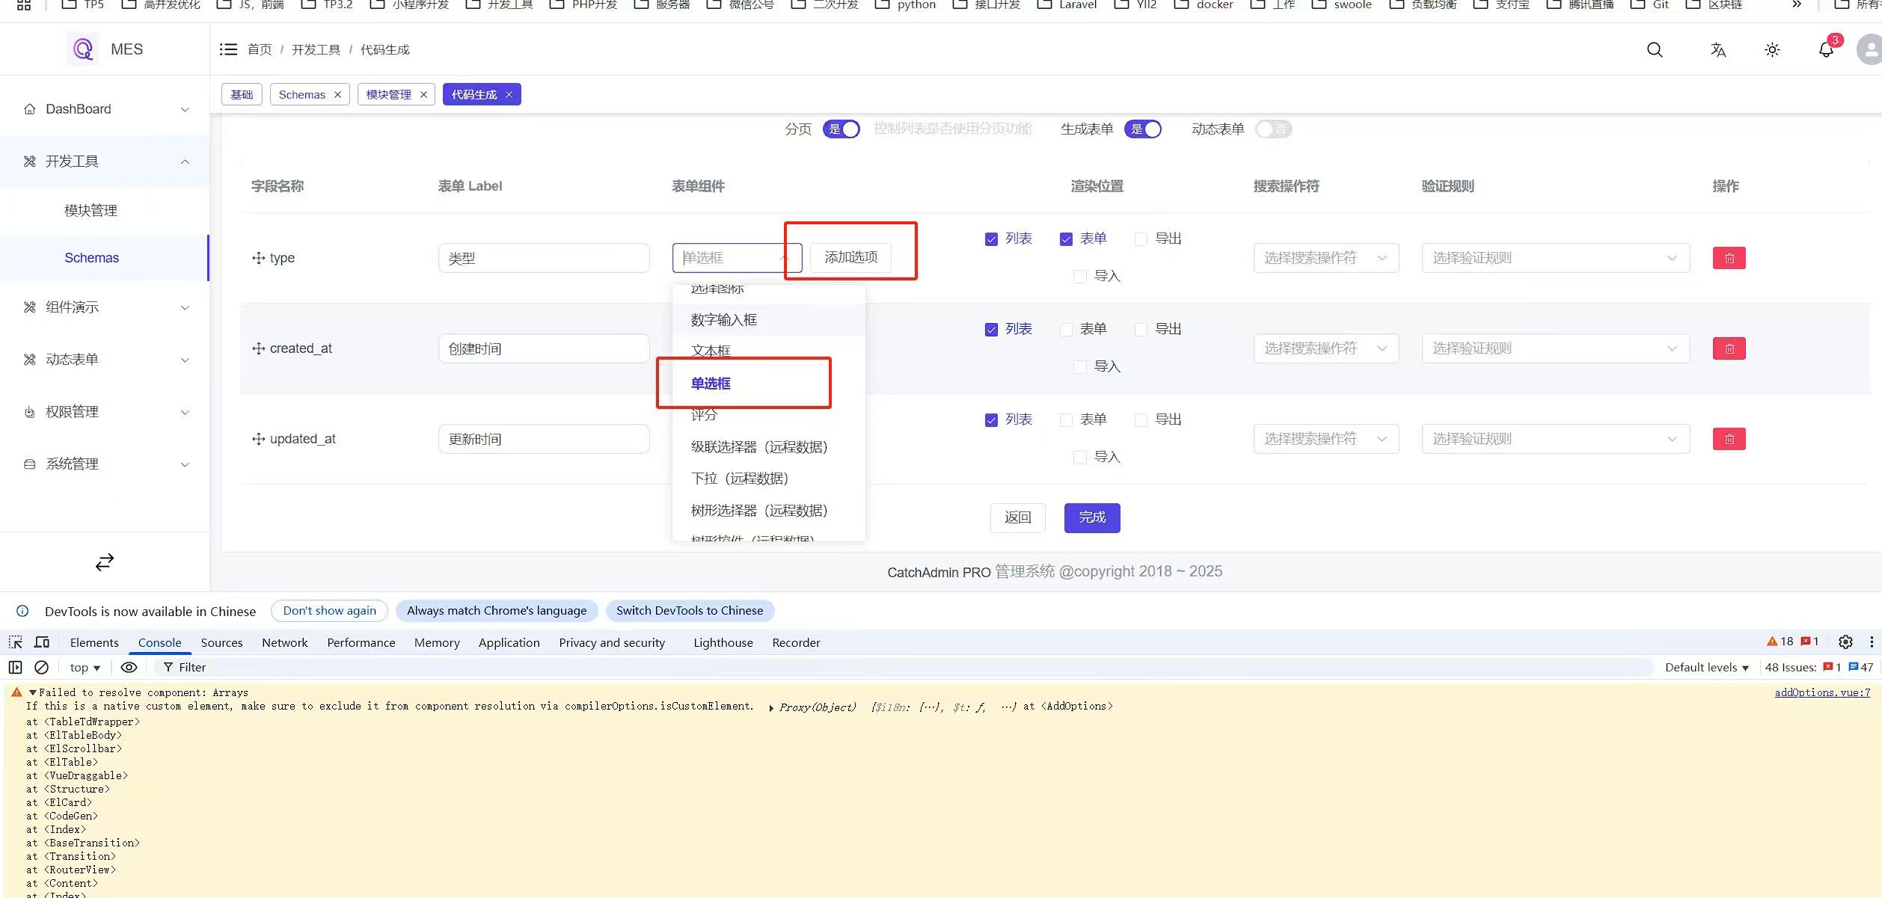Viewport: 1882px width, 898px height.
Task: Clear console with the ban icon
Action: (x=42, y=667)
